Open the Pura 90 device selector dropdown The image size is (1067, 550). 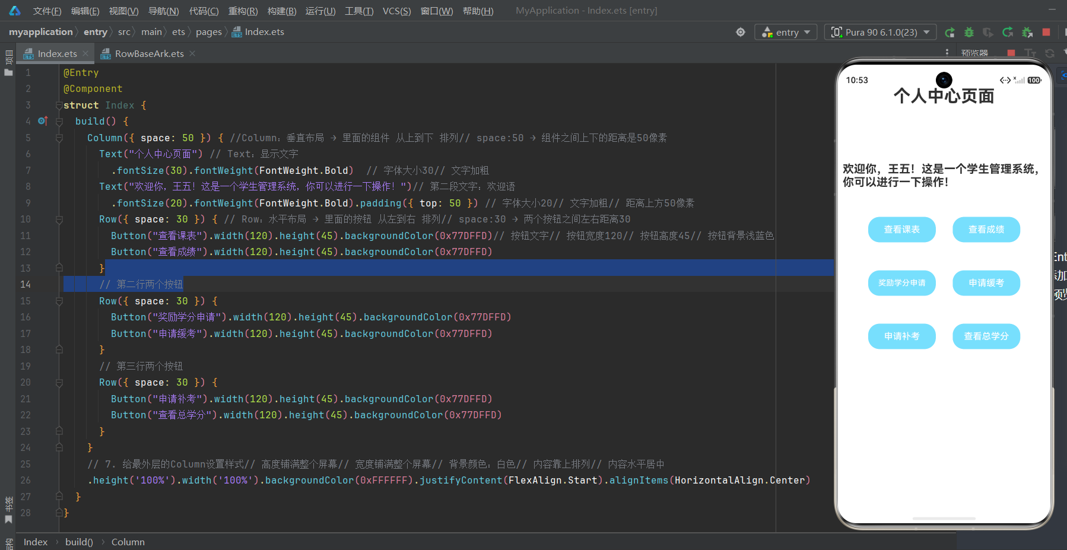[881, 32]
